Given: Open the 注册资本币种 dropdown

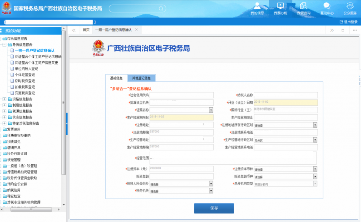Looking at the screenshot, I should [315, 169].
